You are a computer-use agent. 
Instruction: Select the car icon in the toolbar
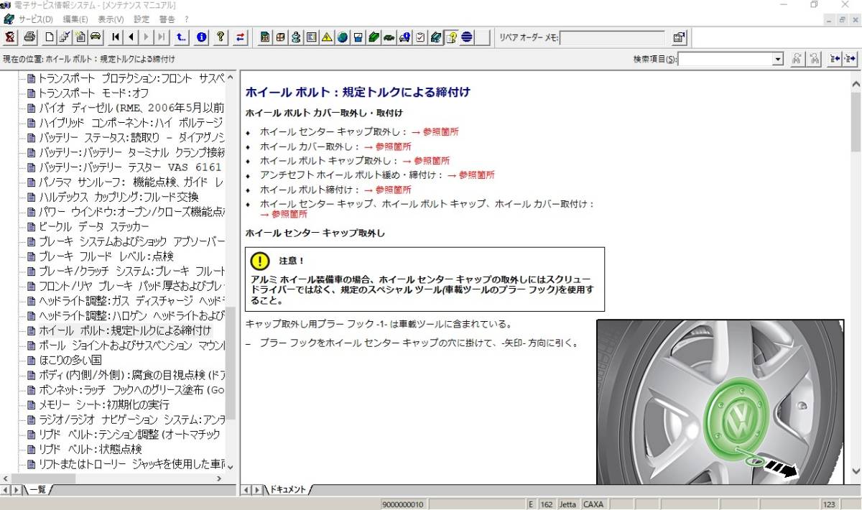click(x=96, y=37)
